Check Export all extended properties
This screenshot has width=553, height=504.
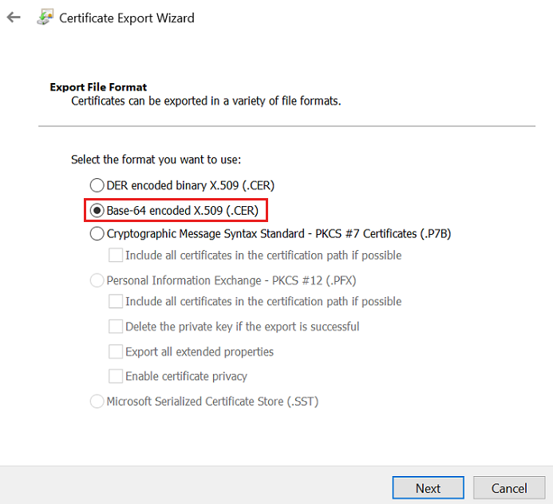point(116,351)
